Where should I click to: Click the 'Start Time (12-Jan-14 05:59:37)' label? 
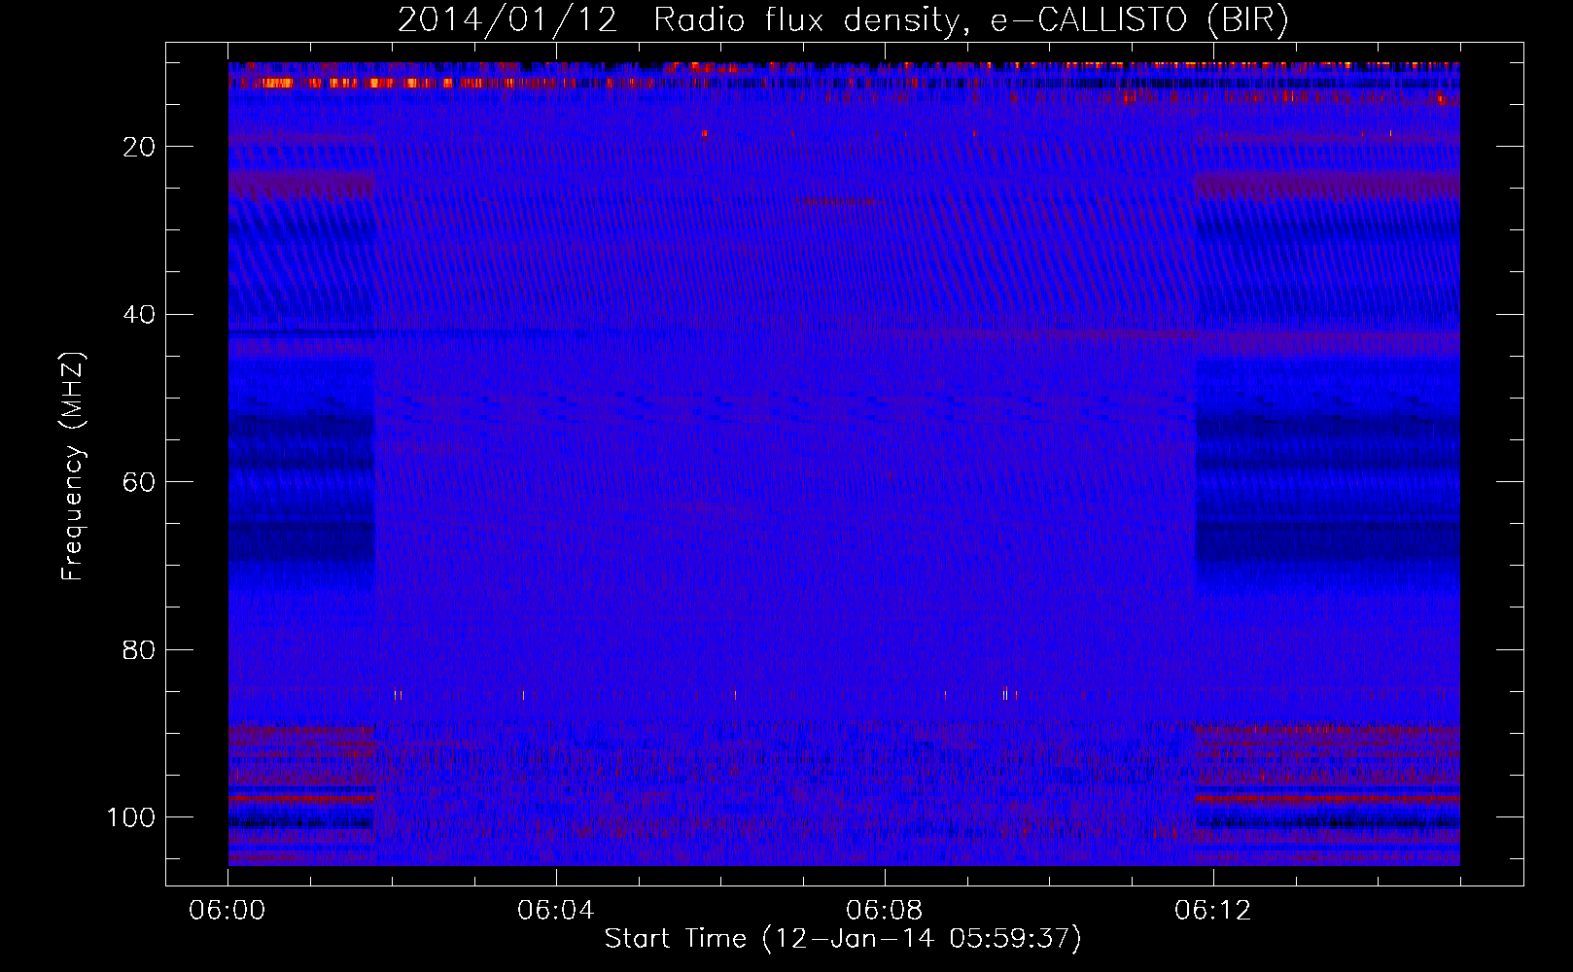(x=843, y=939)
